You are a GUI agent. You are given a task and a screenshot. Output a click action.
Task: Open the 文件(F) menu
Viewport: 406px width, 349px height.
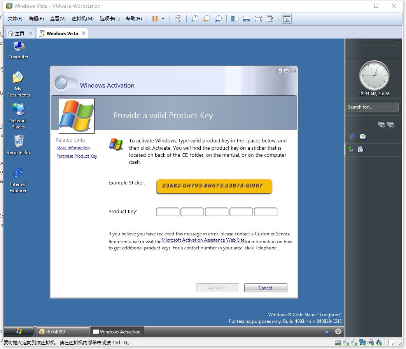(x=15, y=19)
